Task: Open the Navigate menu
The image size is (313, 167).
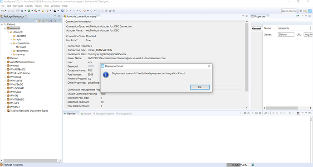Action: pyautogui.click(x=18, y=6)
